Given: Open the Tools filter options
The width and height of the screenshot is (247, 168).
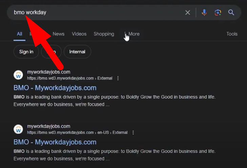Looking at the screenshot, I should [232, 34].
